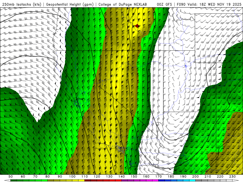Click the 90 value on the color scale

(60, 177)
